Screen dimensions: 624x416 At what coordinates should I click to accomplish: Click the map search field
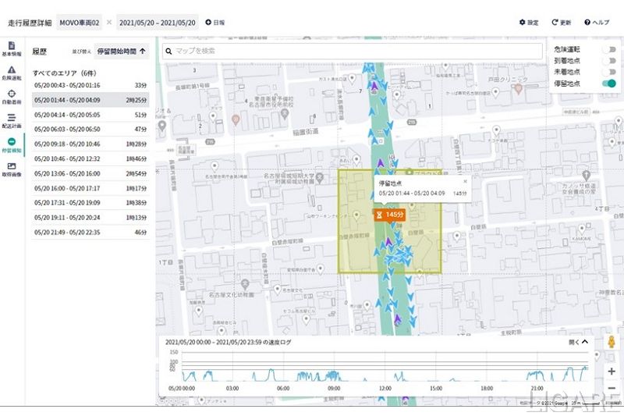click(351, 51)
